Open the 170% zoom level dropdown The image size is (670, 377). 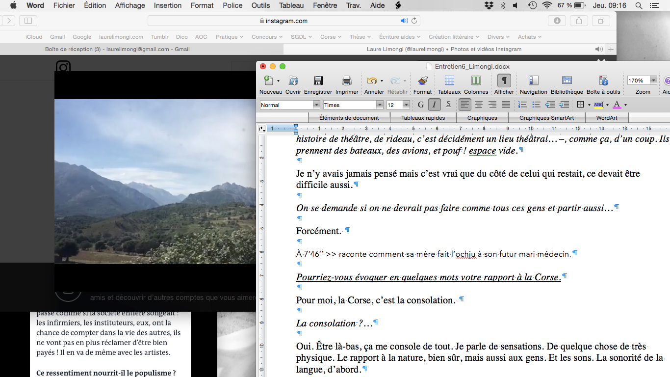coord(653,81)
